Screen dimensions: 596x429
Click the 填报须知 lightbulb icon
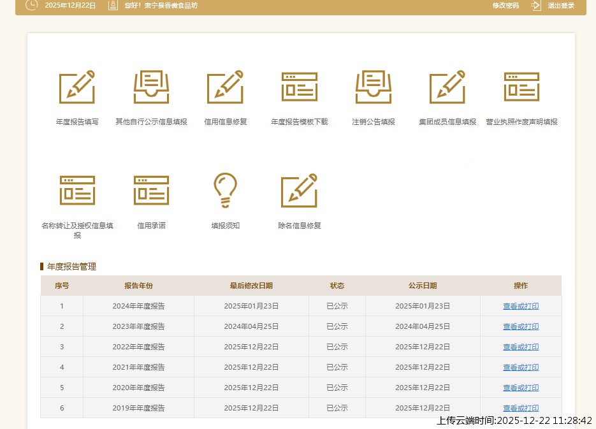tap(225, 191)
